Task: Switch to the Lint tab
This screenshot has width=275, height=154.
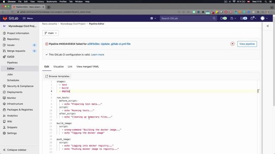Action: [70, 67]
